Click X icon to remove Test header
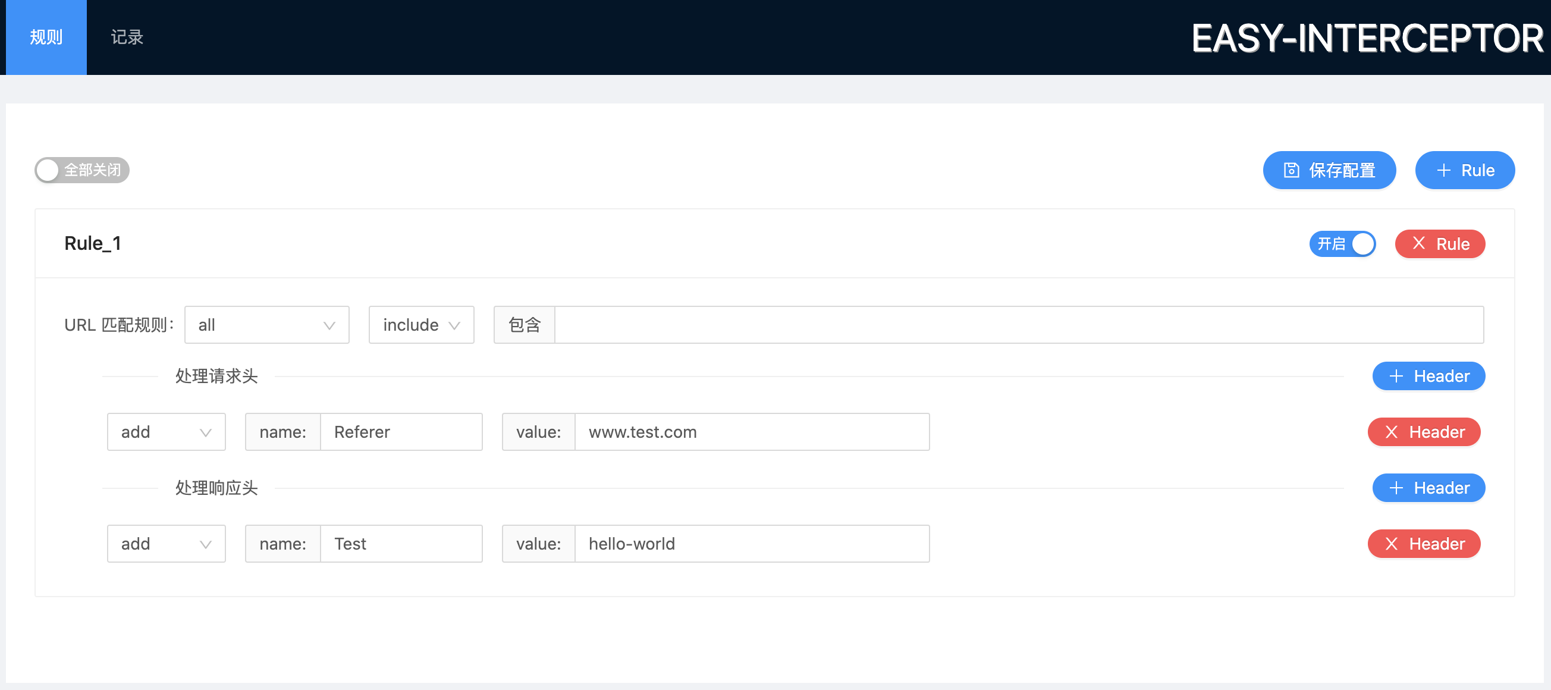 click(1391, 544)
